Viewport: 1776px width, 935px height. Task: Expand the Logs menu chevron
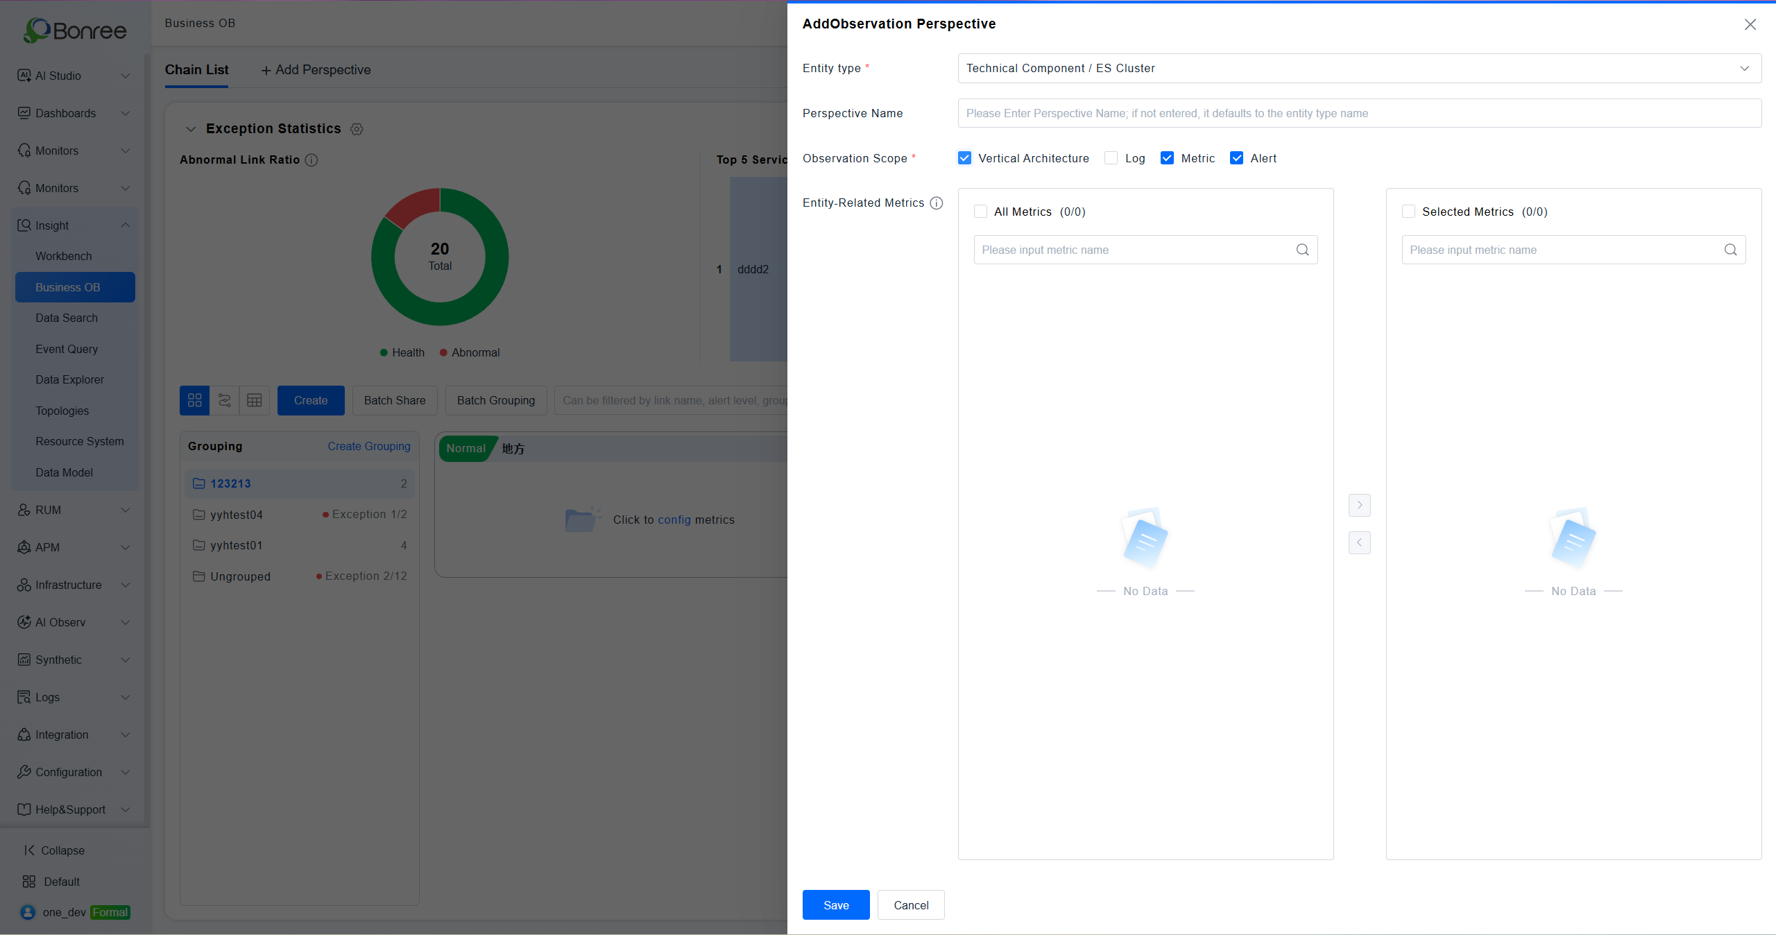coord(126,696)
